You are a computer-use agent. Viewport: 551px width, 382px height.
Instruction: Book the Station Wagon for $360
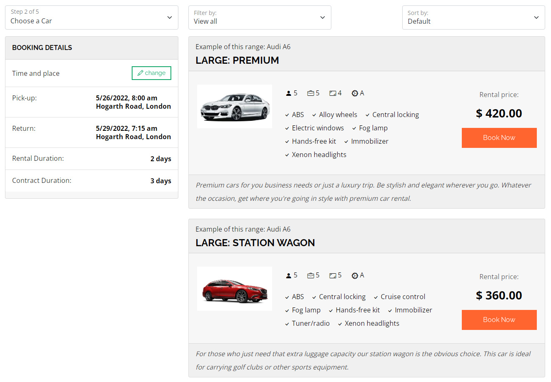(x=499, y=320)
